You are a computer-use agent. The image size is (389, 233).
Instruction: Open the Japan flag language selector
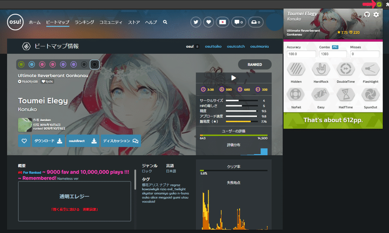click(223, 22)
